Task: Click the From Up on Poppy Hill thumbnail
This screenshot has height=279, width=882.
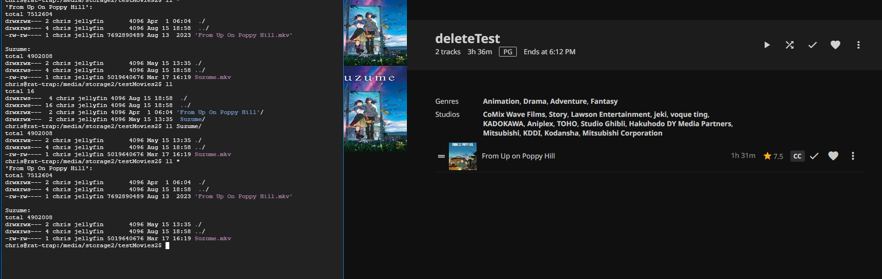Action: point(463,156)
